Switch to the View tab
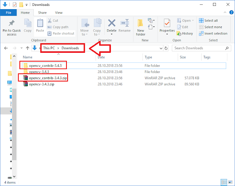The height and width of the screenshot is (186, 235). pos(59,12)
